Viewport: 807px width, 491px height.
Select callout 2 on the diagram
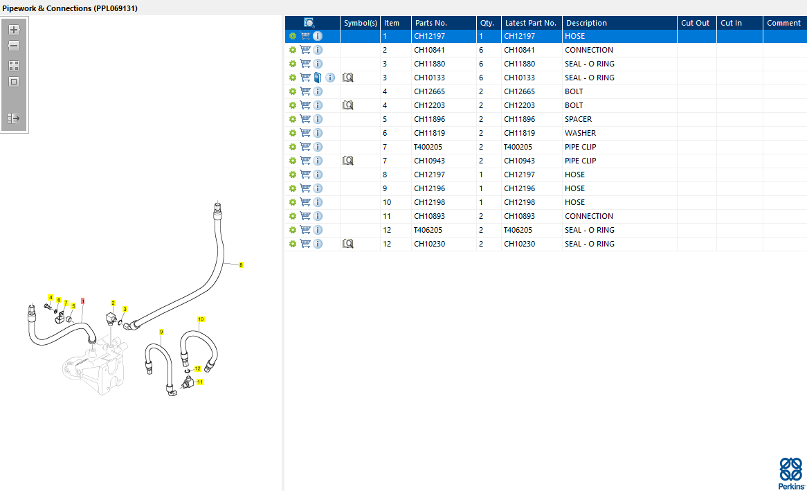(x=113, y=303)
